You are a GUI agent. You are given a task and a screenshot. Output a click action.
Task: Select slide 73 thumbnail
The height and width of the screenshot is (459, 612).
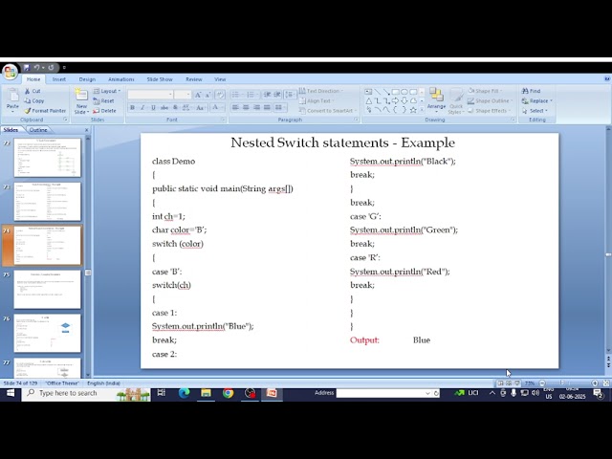(47, 202)
